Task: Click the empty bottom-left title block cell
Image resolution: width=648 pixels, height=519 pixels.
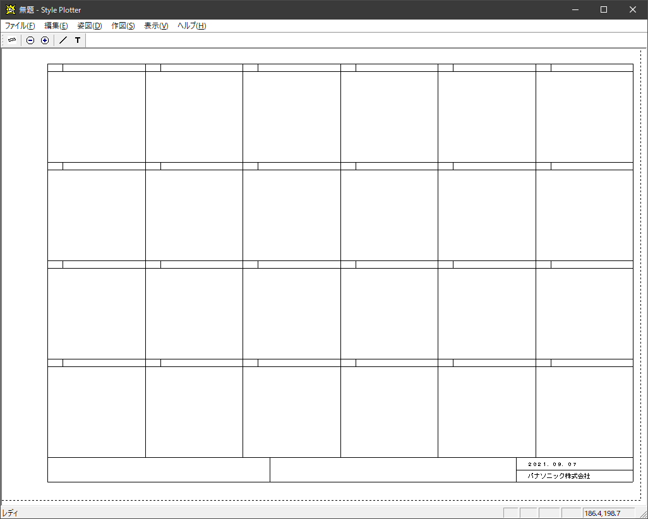Action: (159, 470)
